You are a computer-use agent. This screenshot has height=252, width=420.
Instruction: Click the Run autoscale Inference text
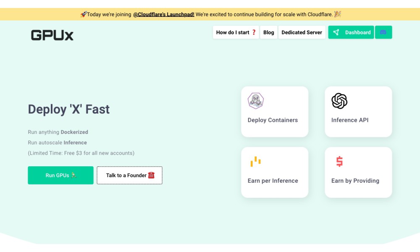coord(57,142)
